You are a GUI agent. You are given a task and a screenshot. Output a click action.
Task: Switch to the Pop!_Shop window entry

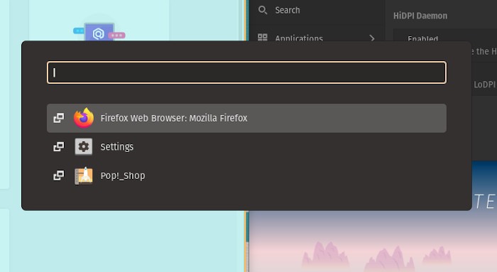pos(246,175)
